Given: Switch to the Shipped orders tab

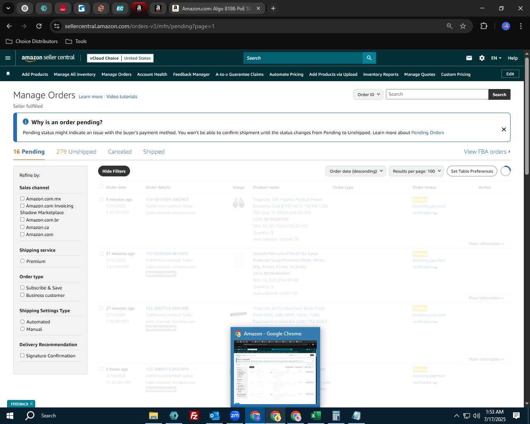Looking at the screenshot, I should 154,152.
